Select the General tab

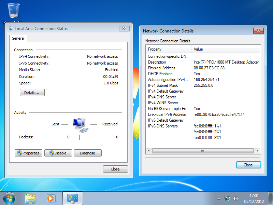(x=18, y=38)
